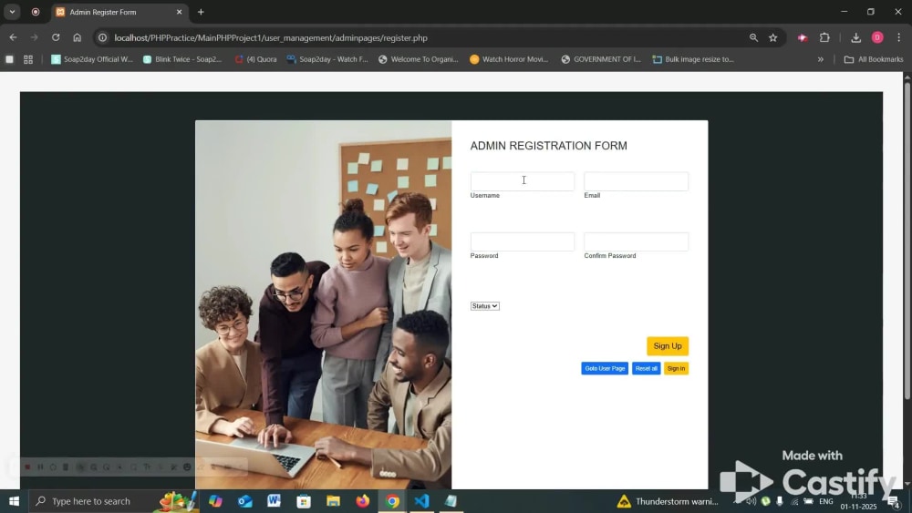Open File Explorer from the taskbar
The height and width of the screenshot is (513, 912).
333,501
